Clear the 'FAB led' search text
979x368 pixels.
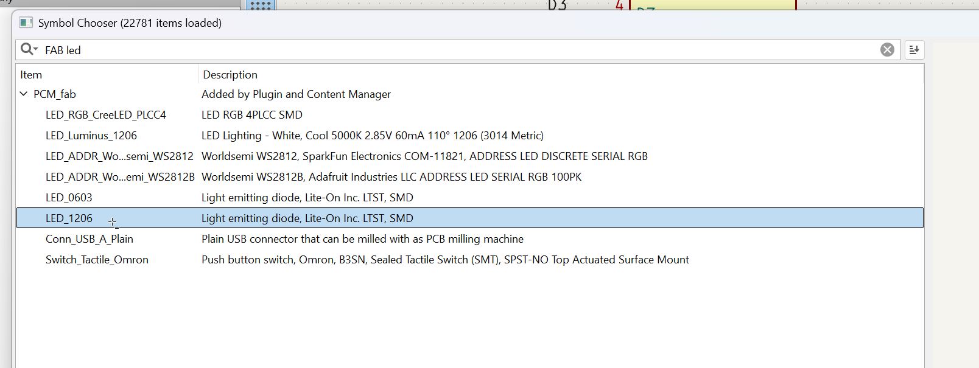pos(887,50)
